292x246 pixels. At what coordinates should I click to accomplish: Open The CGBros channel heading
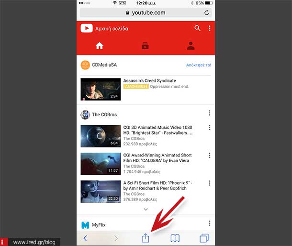point(104,114)
